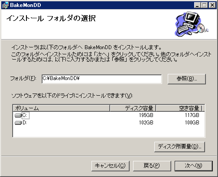
Task: Click the 117GB free space value
Action: tap(192, 115)
